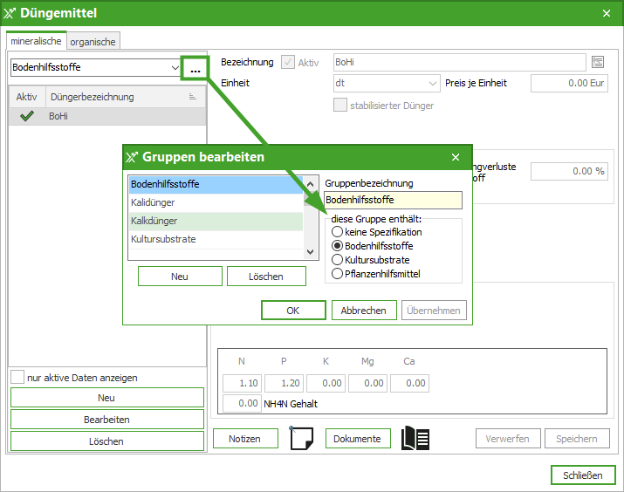Click the sort icon in Düngerbezeichnung header
The image size is (624, 492).
(x=193, y=98)
